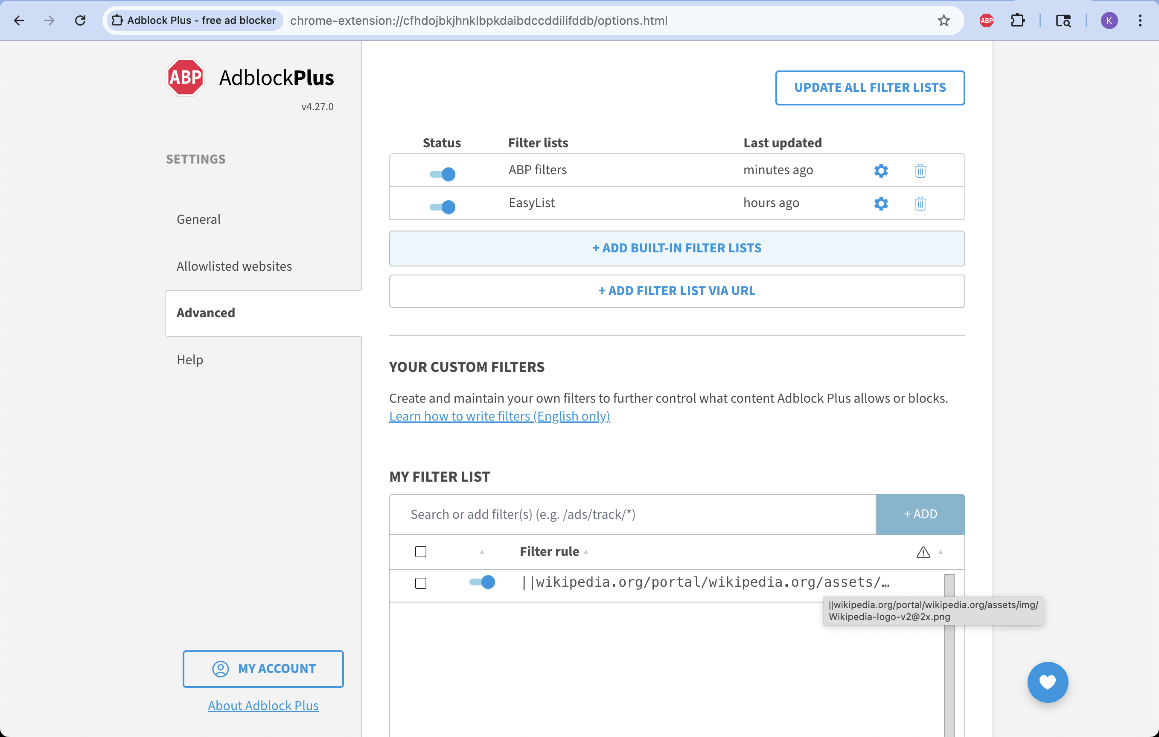Open settings gear for EasyList
The height and width of the screenshot is (737, 1159).
(881, 203)
